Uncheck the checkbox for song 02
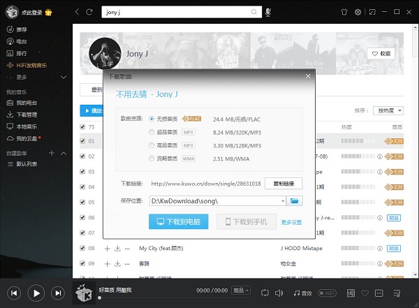Viewport: 419px width, 308px height. (x=83, y=156)
